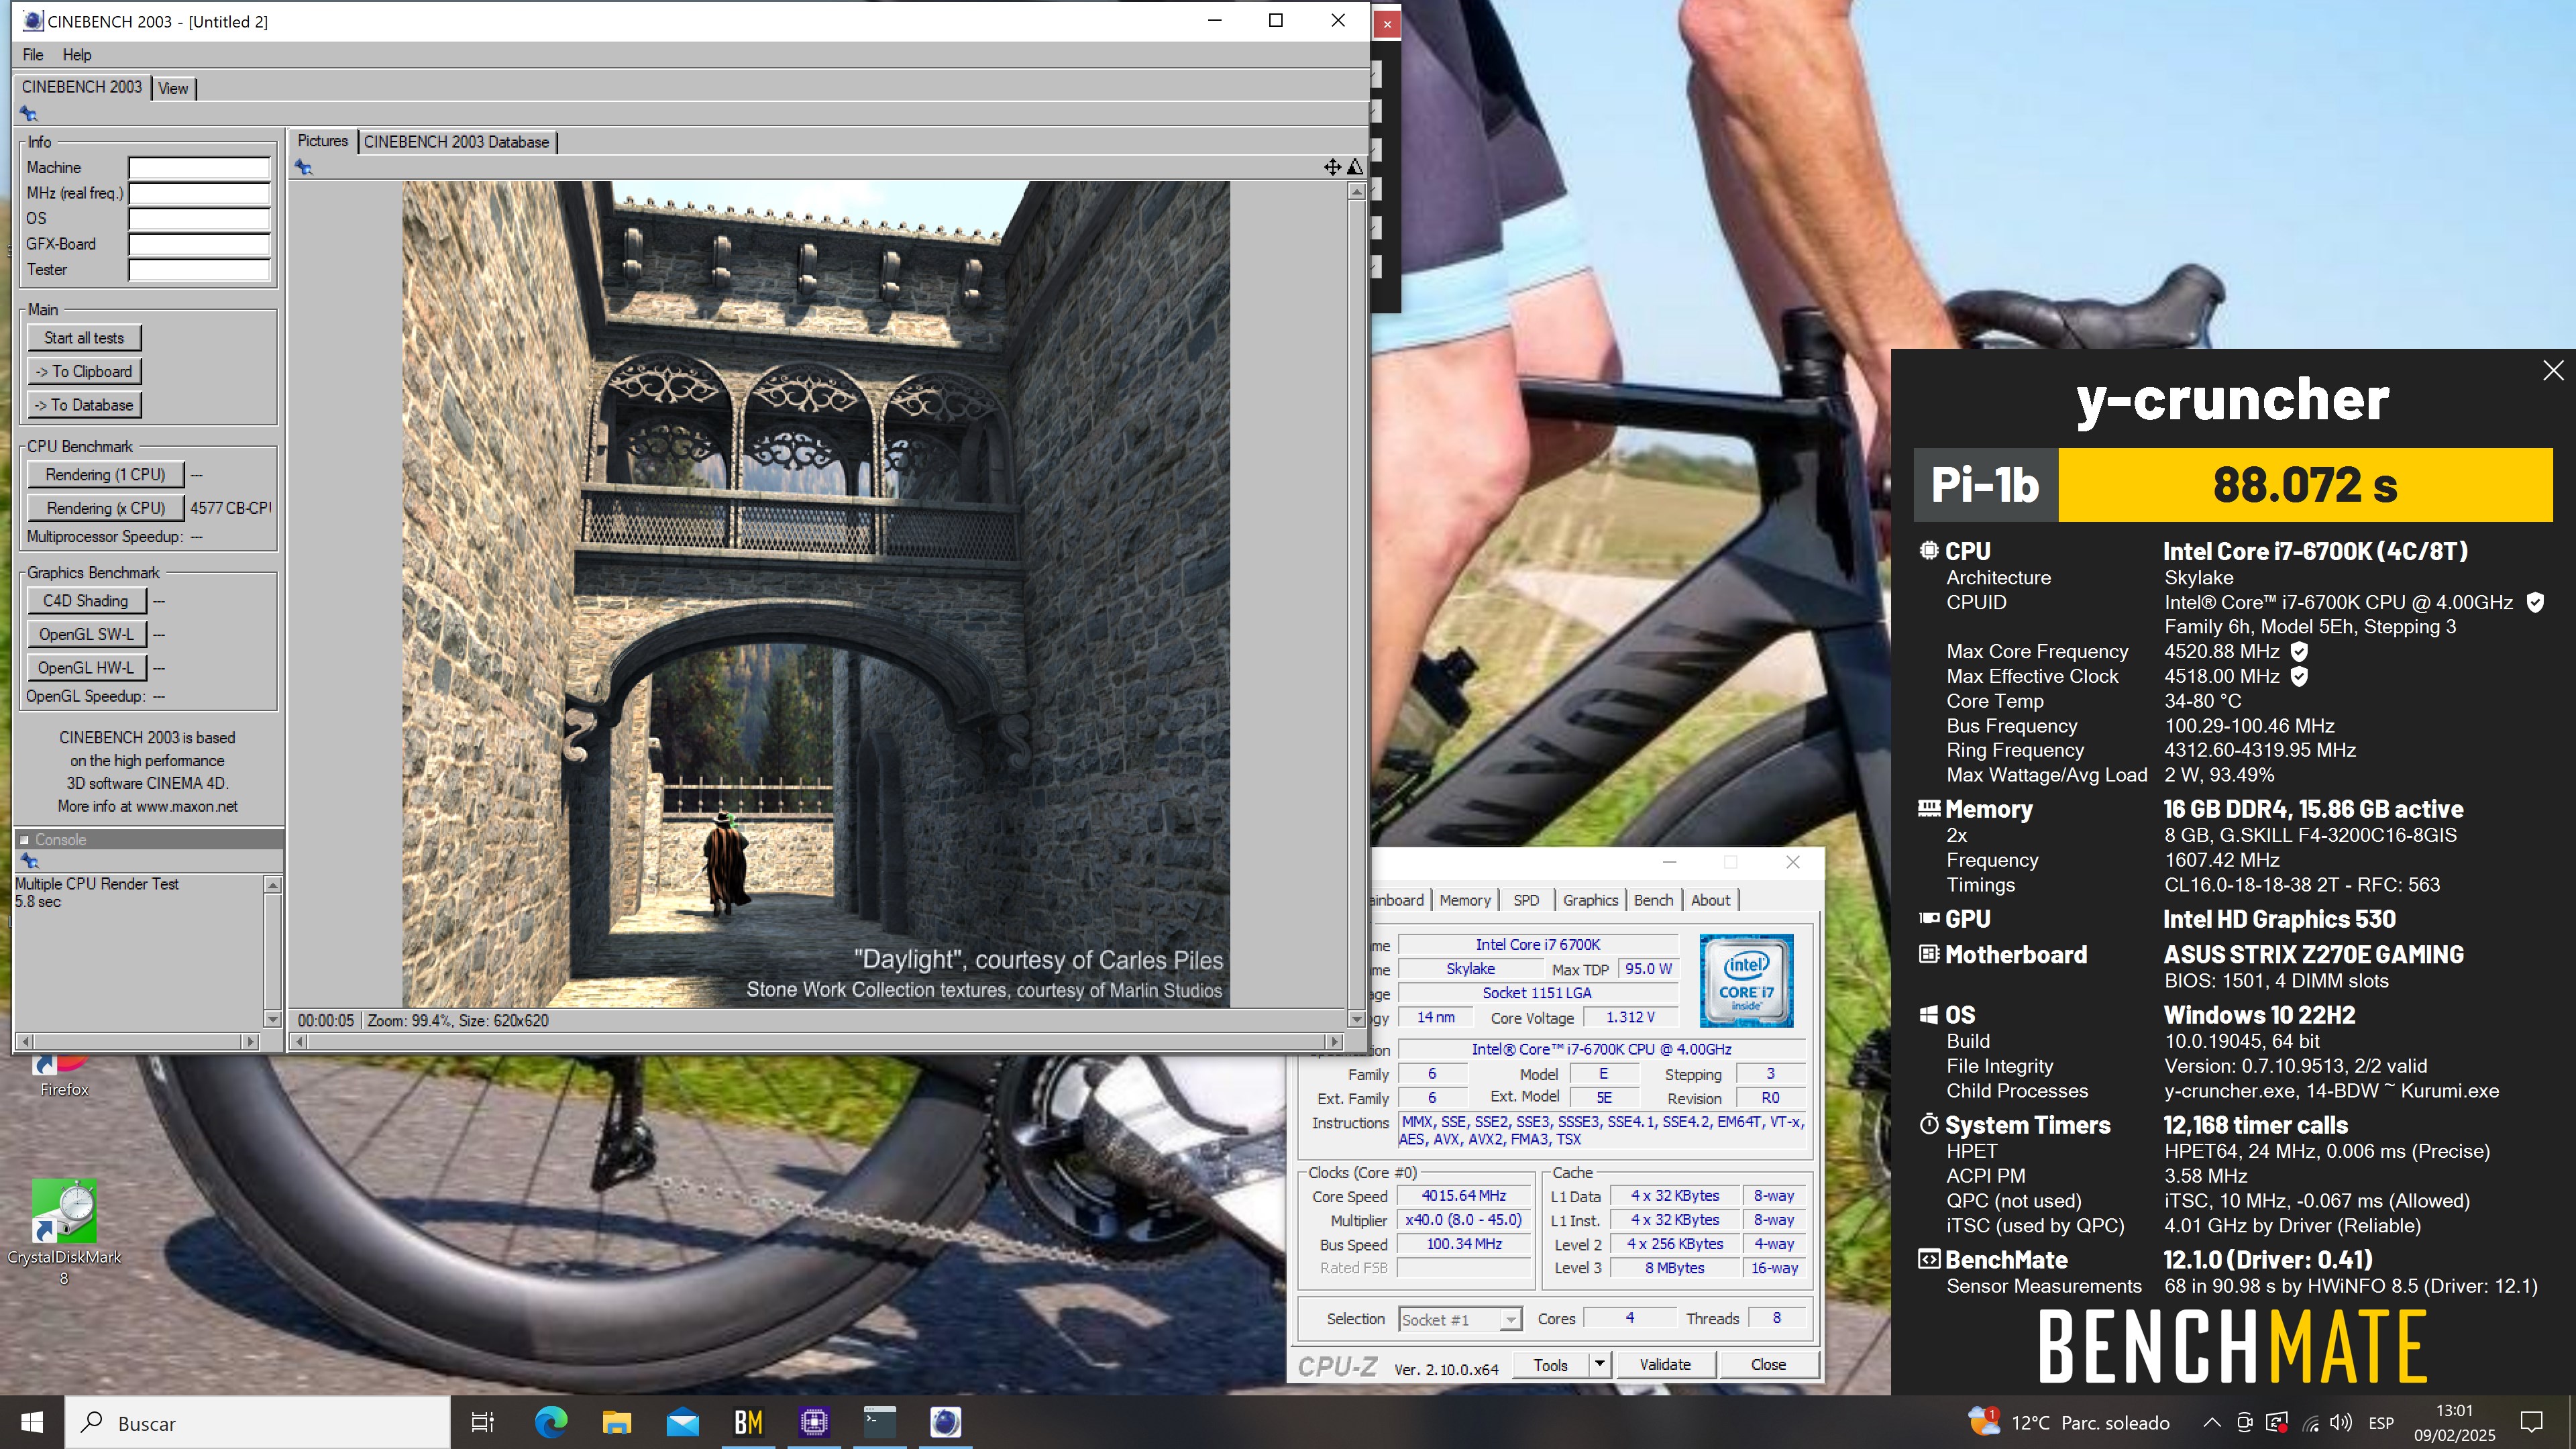Click the To Clipboard button
This screenshot has width=2576, height=1449.
pyautogui.click(x=84, y=371)
